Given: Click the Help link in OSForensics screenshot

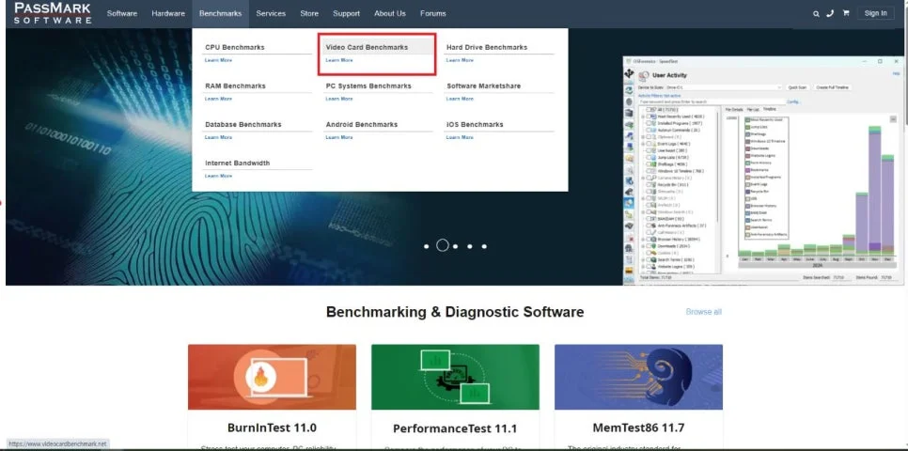Looking at the screenshot, I should tap(896, 73).
